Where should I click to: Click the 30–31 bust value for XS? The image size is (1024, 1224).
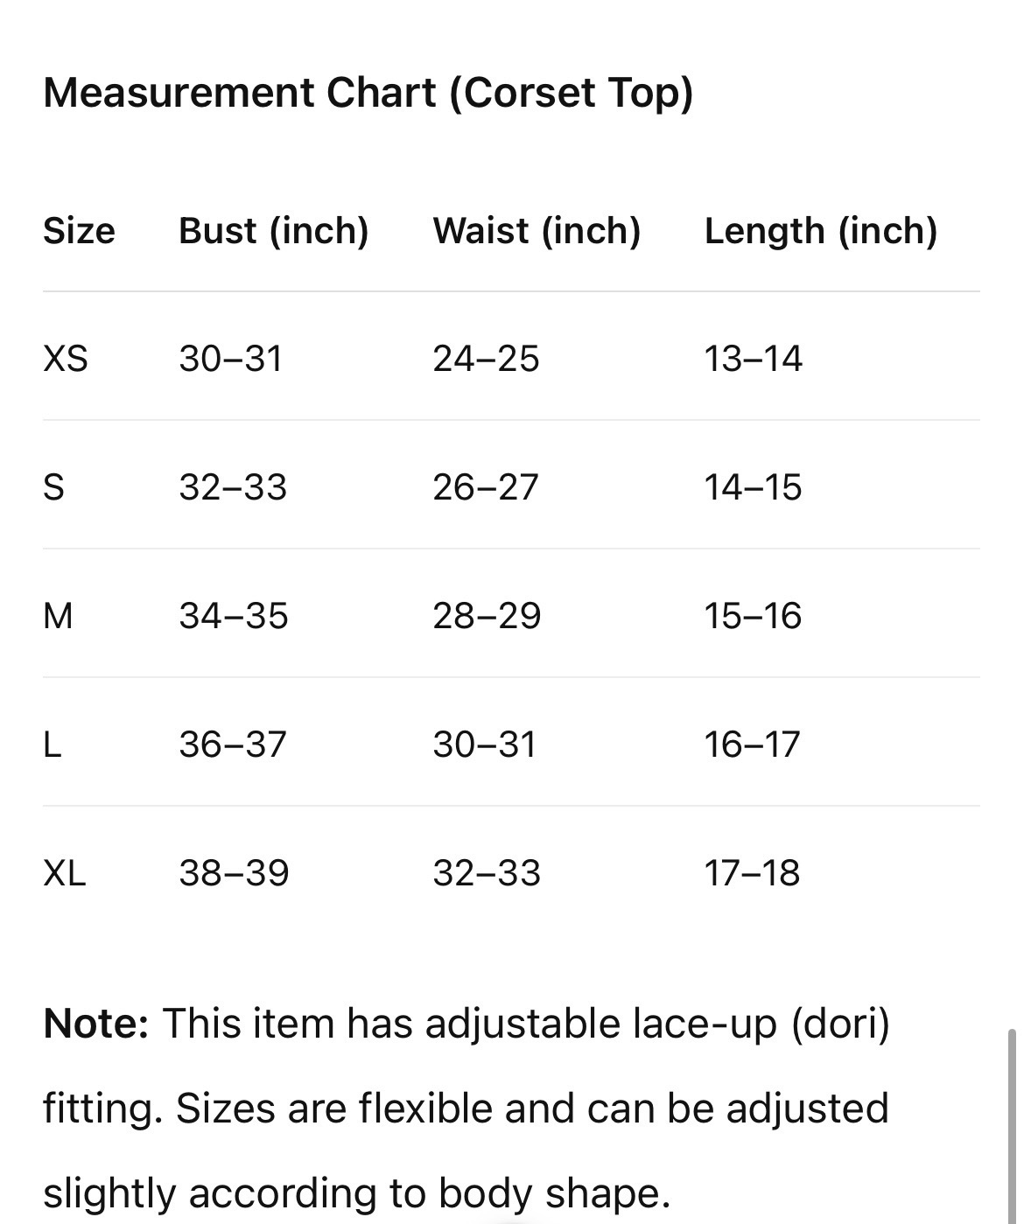click(x=231, y=359)
